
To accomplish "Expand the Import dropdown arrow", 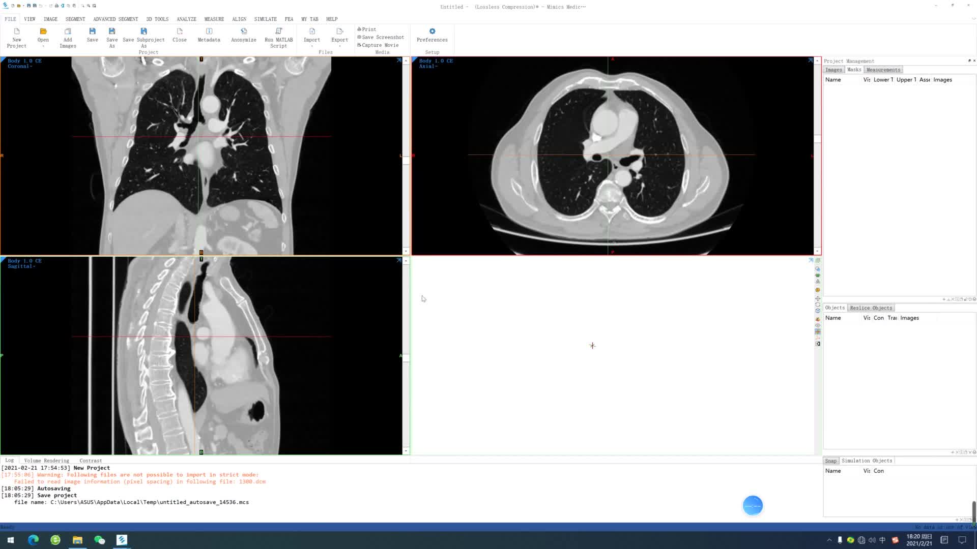I will pos(312,46).
